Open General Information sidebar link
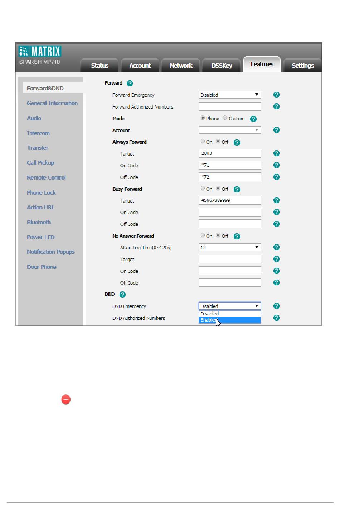 click(52, 103)
